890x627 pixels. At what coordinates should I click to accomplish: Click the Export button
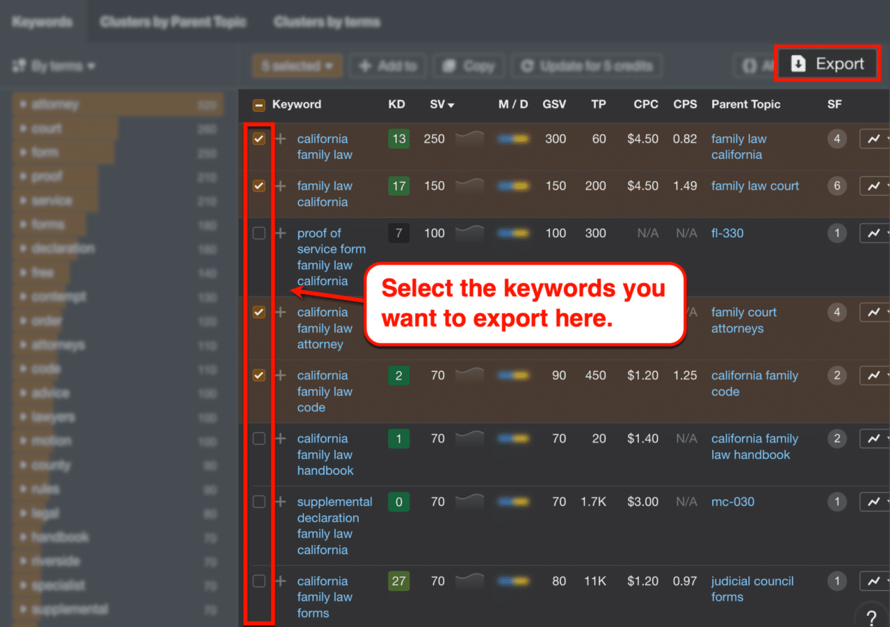click(x=827, y=64)
